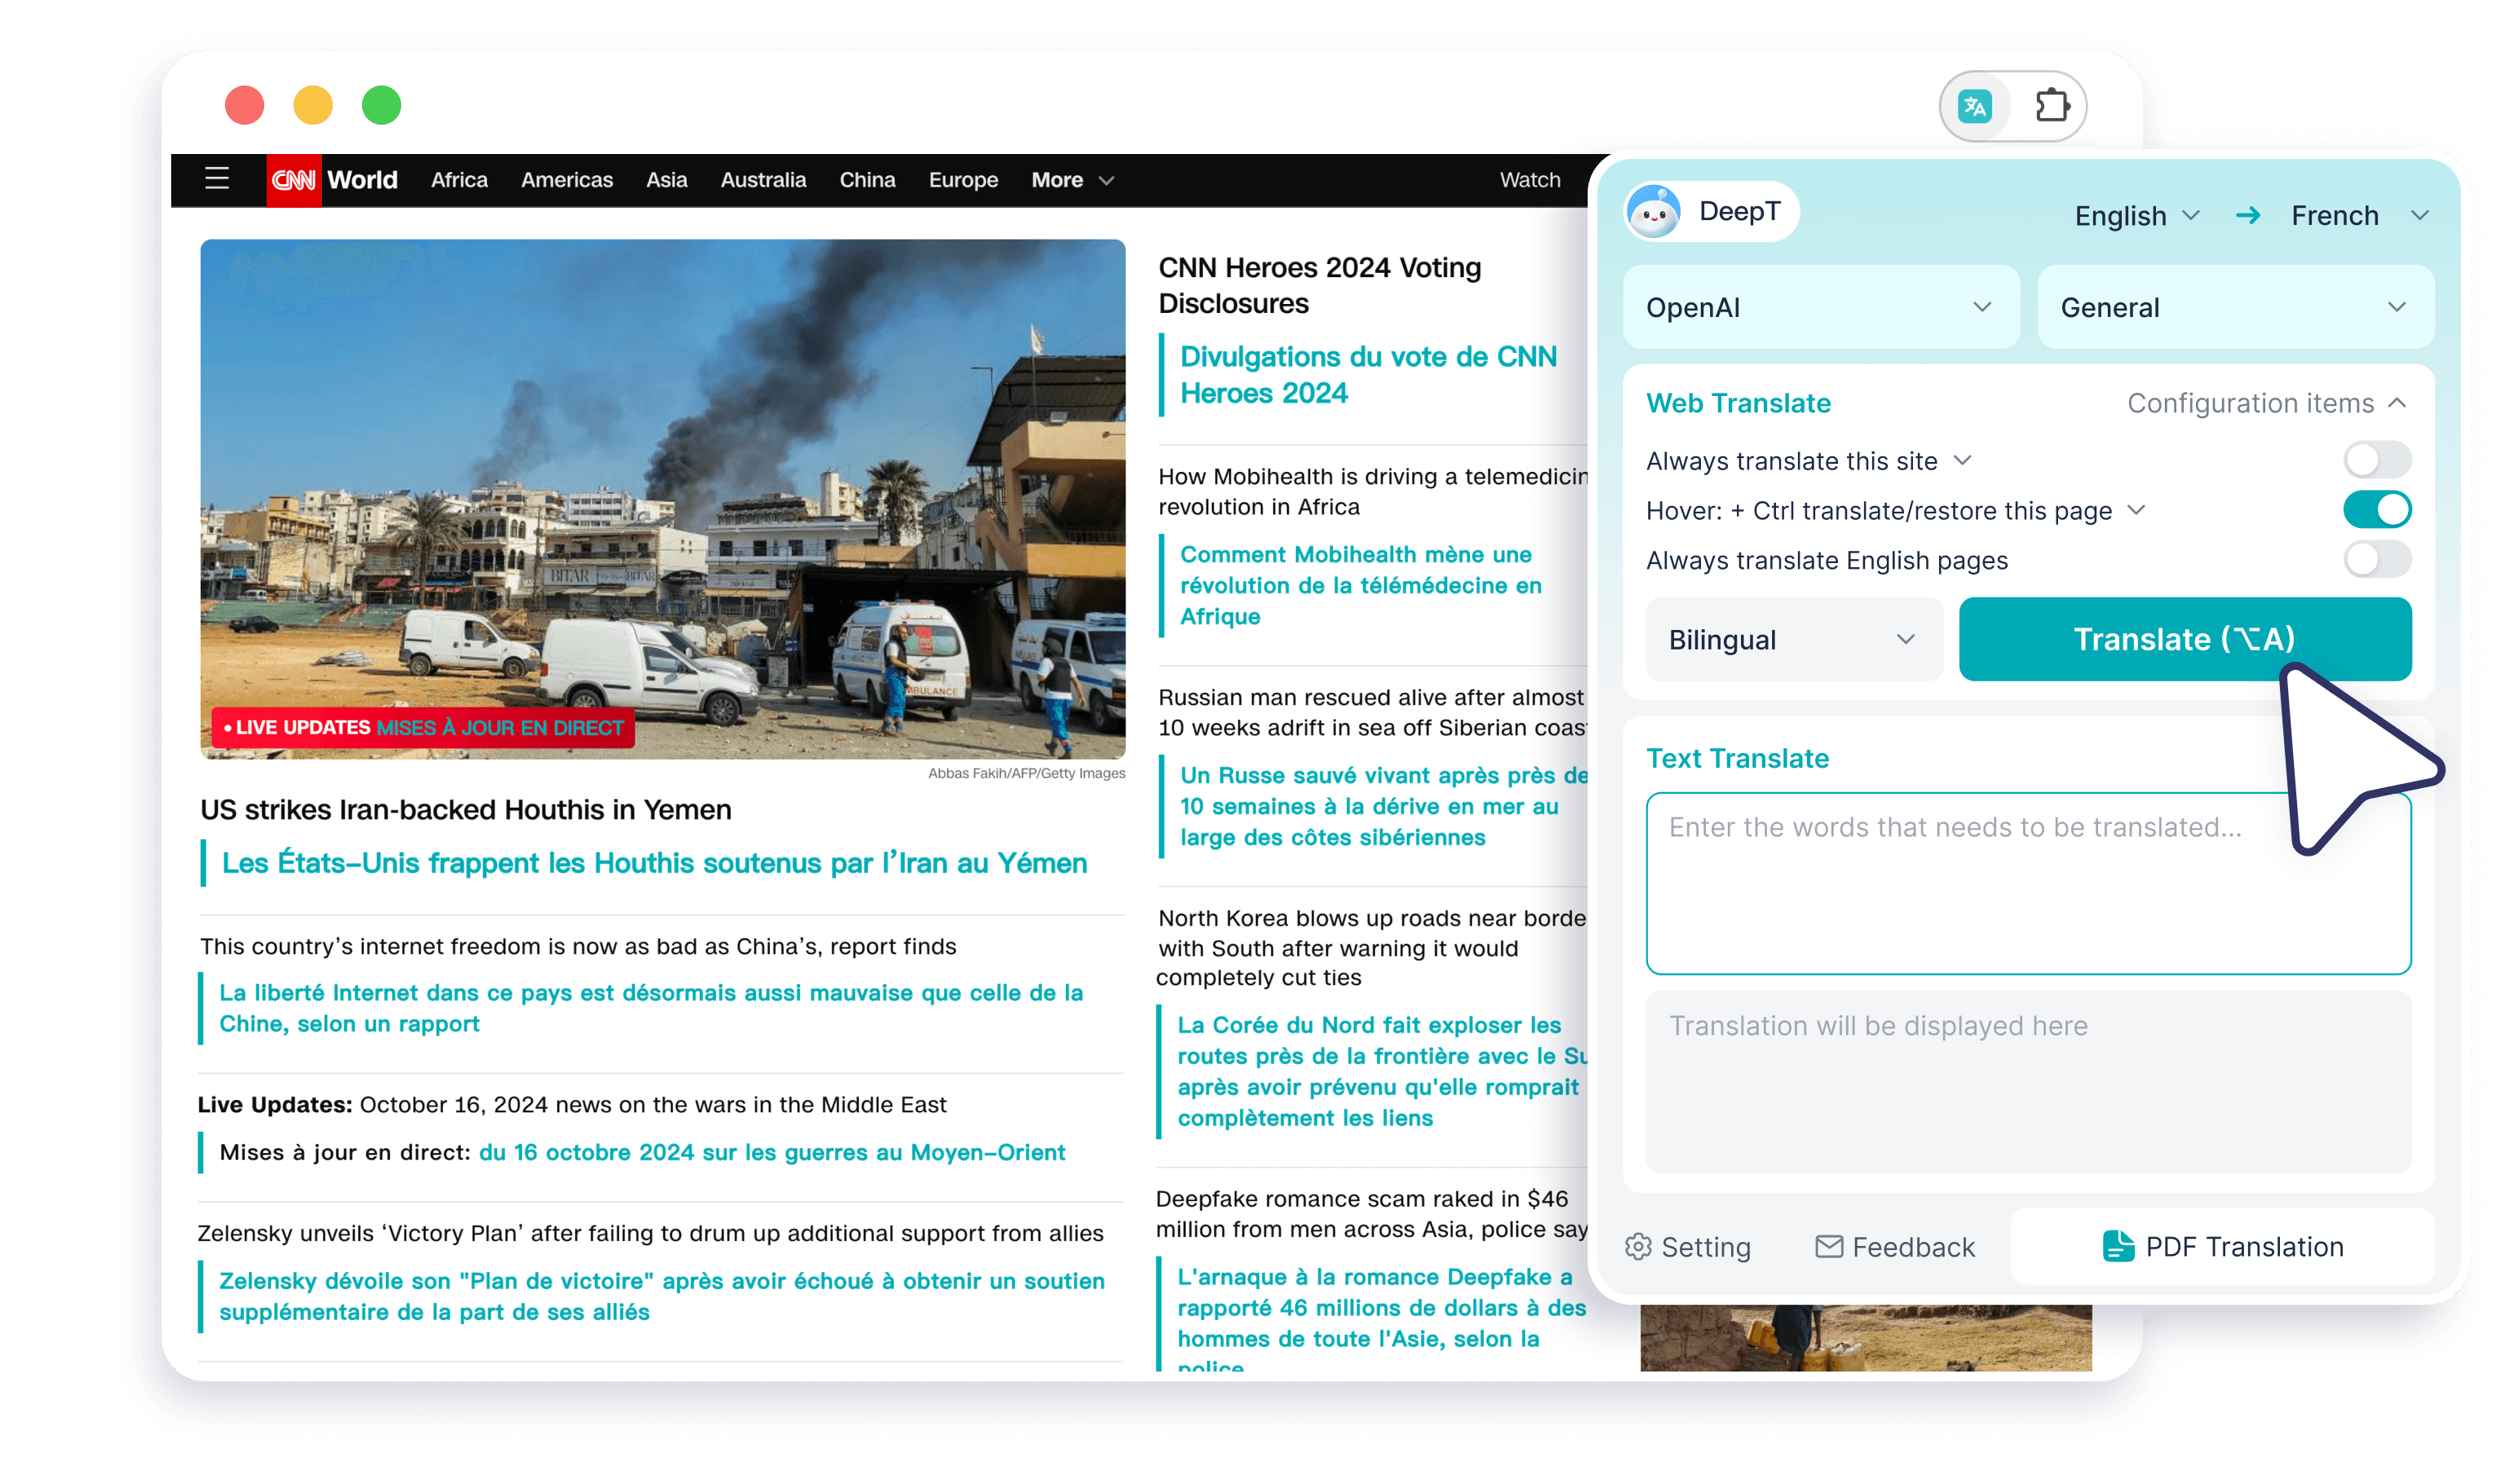Open Setting with gear icon
The image size is (2505, 1484).
(x=1688, y=1247)
